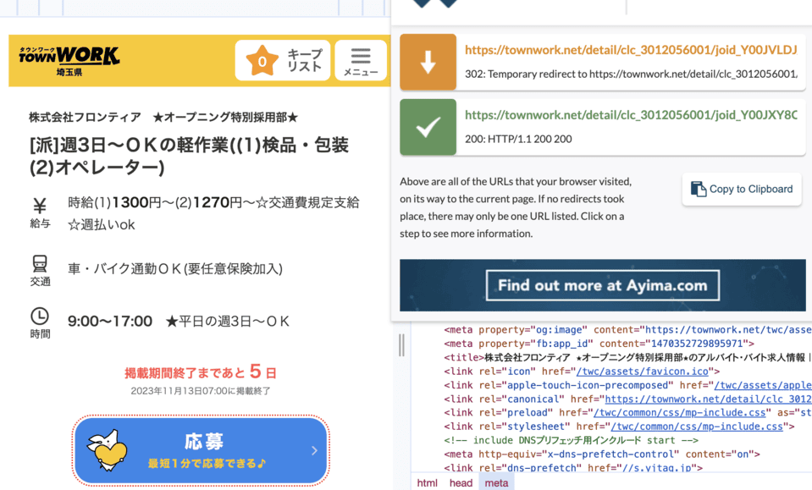Open the preload mp-include.css href link

pyautogui.click(x=679, y=413)
